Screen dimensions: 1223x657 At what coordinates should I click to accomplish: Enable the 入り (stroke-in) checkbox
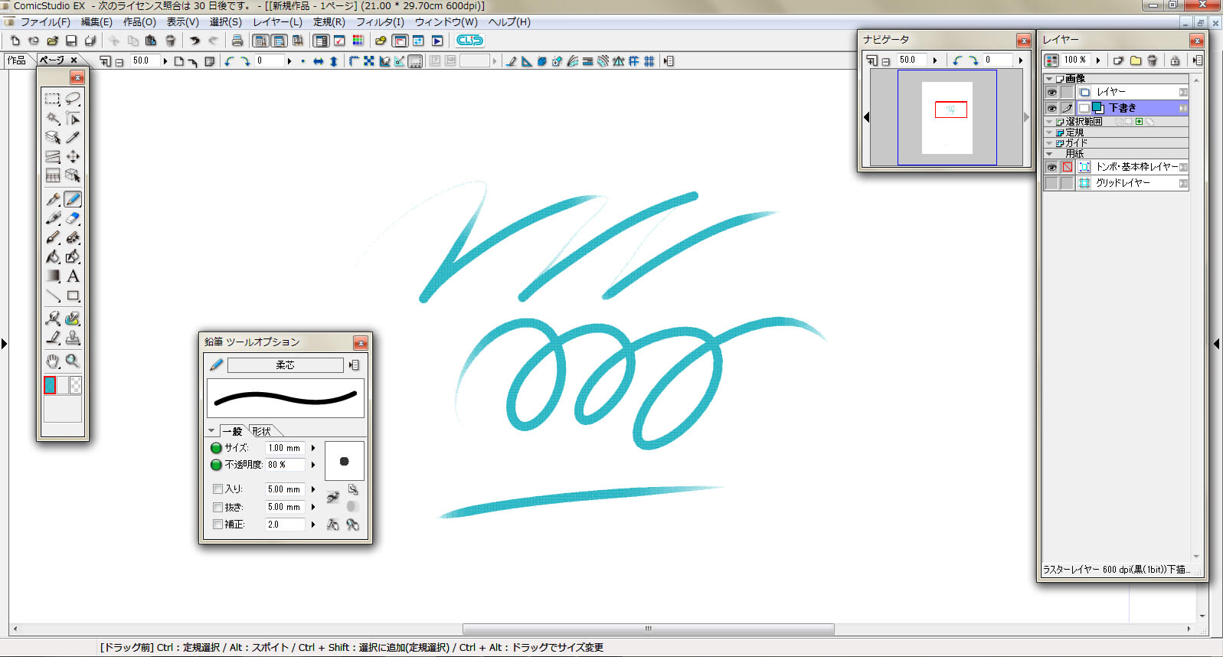217,489
